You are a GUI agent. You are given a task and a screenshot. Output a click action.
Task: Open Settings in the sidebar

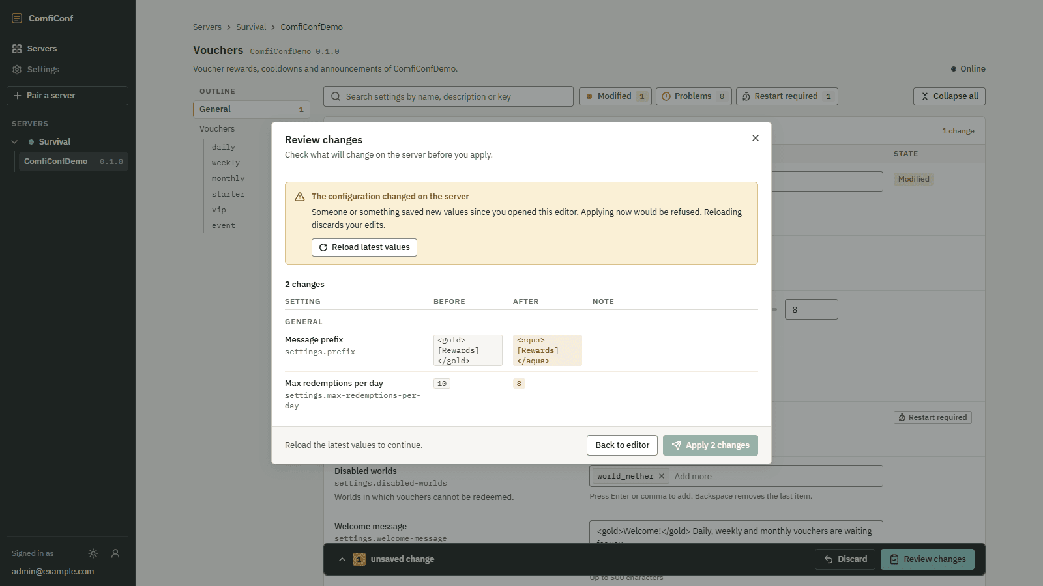(68, 70)
